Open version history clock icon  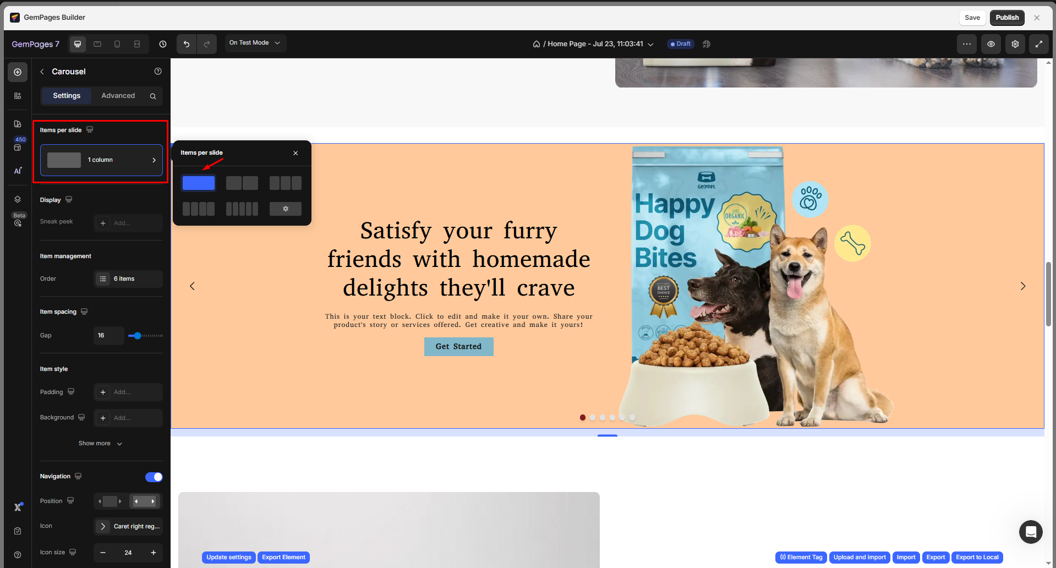coord(163,44)
